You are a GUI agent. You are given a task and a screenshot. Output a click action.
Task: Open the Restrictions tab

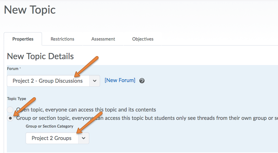click(62, 39)
